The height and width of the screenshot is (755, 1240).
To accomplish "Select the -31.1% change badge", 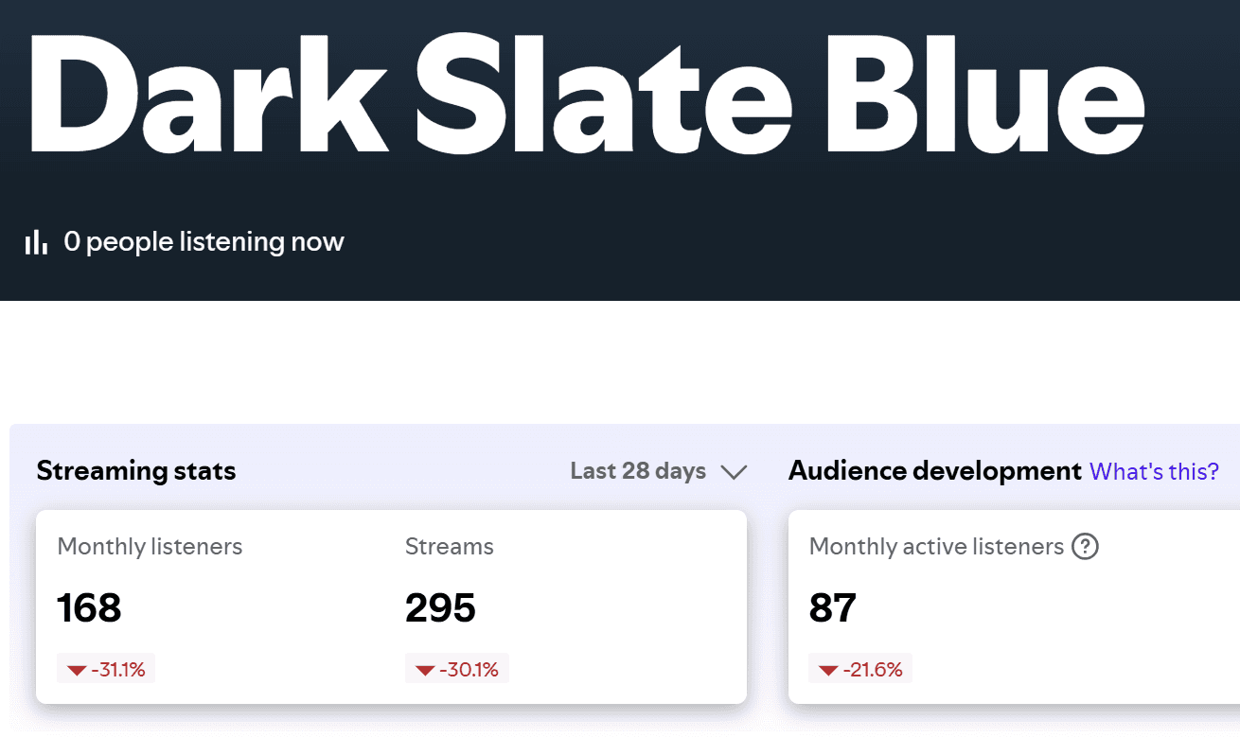I will tap(106, 670).
